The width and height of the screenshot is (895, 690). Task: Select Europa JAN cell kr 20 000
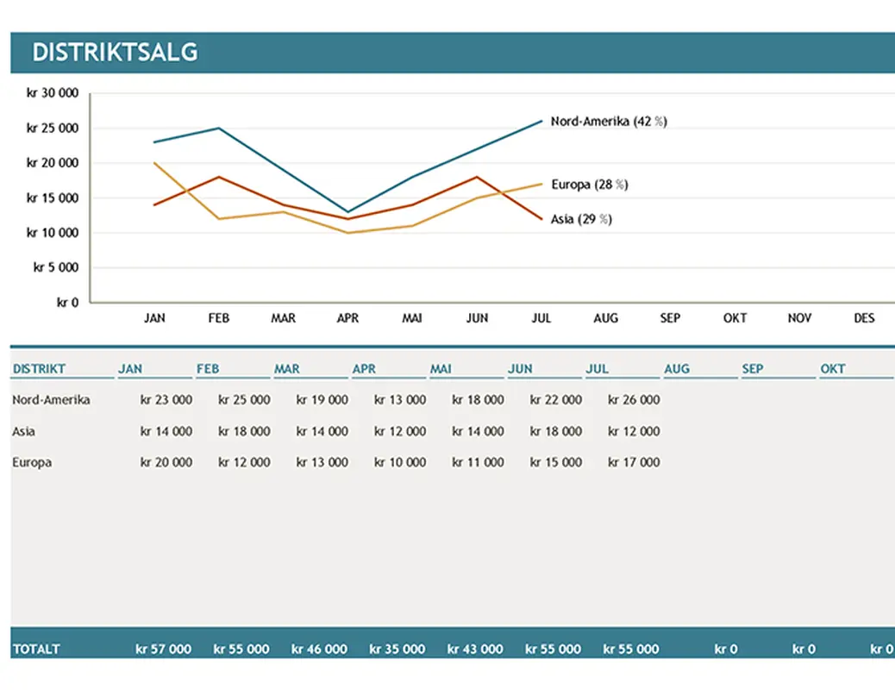166,462
